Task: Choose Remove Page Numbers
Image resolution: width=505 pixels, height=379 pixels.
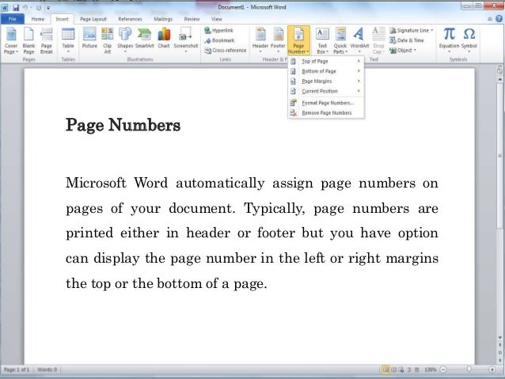Action: (x=326, y=113)
